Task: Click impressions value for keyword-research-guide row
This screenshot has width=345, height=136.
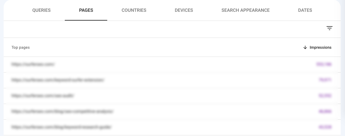Action: coord(325,127)
